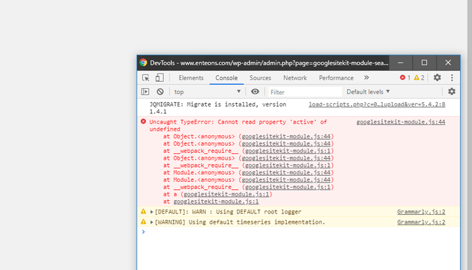Select the Console tab
Image resolution: width=472 pixels, height=270 pixels.
point(226,78)
